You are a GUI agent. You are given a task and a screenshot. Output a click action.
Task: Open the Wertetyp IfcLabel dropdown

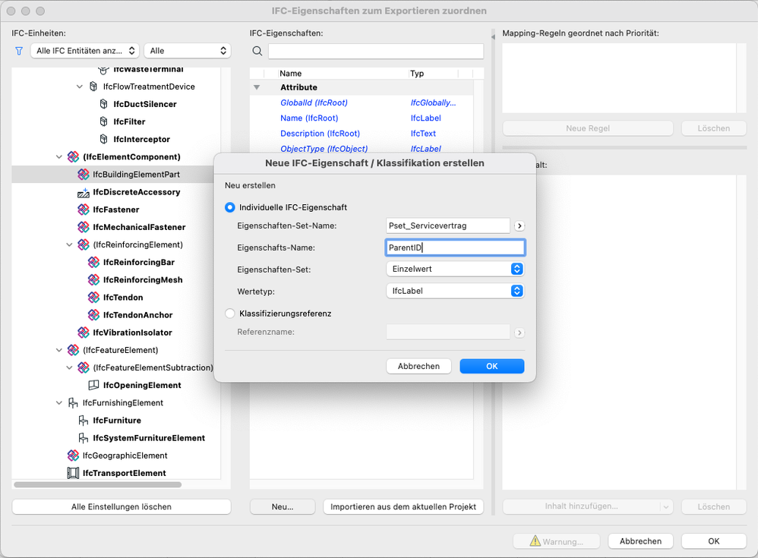coord(455,291)
